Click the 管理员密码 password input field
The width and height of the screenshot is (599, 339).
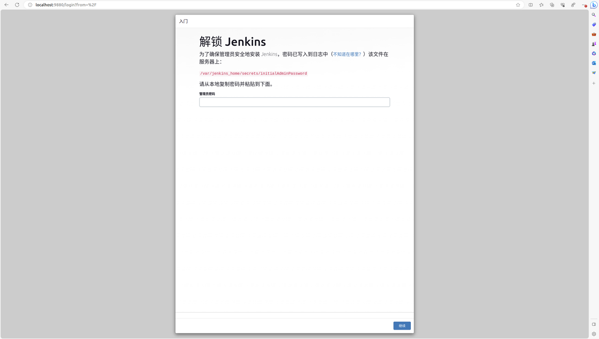point(294,102)
